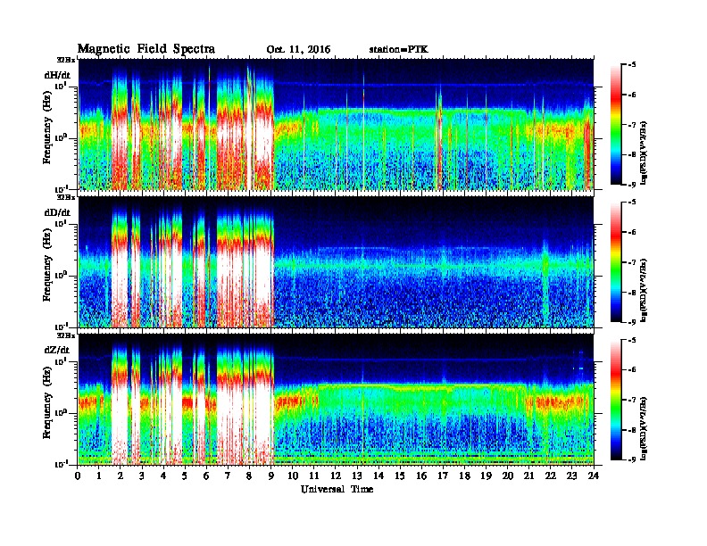
Task: Click hour 10 on the Universal Time axis
Action: coord(293,476)
